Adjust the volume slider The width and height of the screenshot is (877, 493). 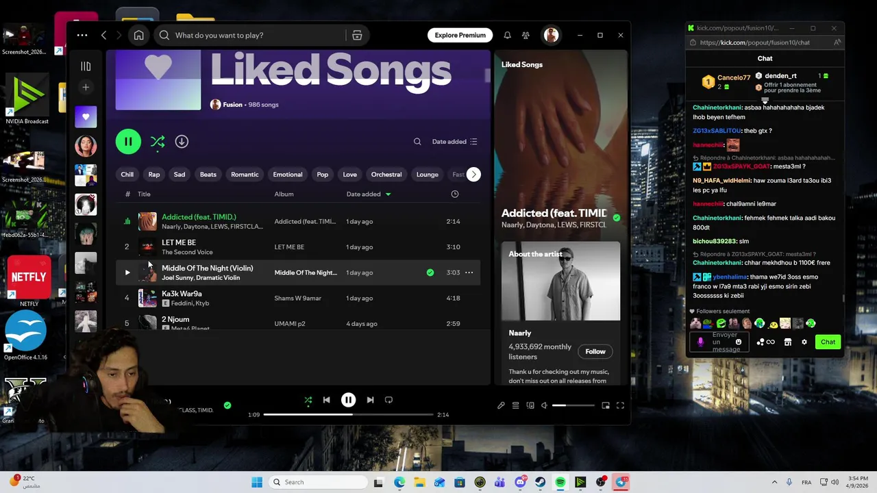573,405
